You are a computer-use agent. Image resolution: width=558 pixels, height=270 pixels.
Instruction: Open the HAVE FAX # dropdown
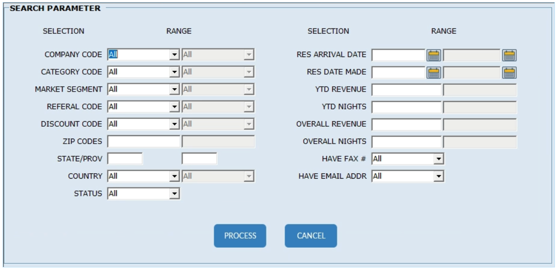(x=438, y=159)
